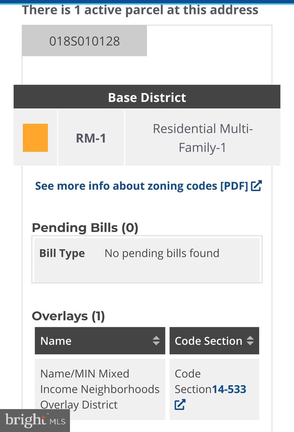Click the Residential Multi-Family-1 description
This screenshot has width=294, height=432.
pos(203,138)
